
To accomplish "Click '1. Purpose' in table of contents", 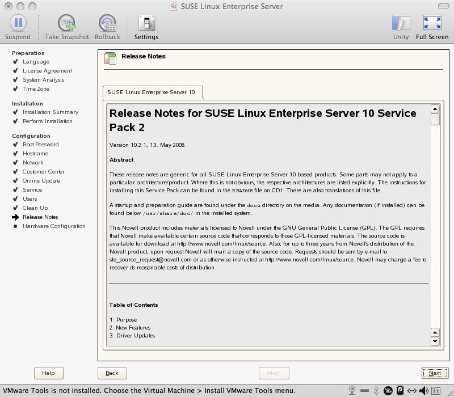I will point(123,320).
